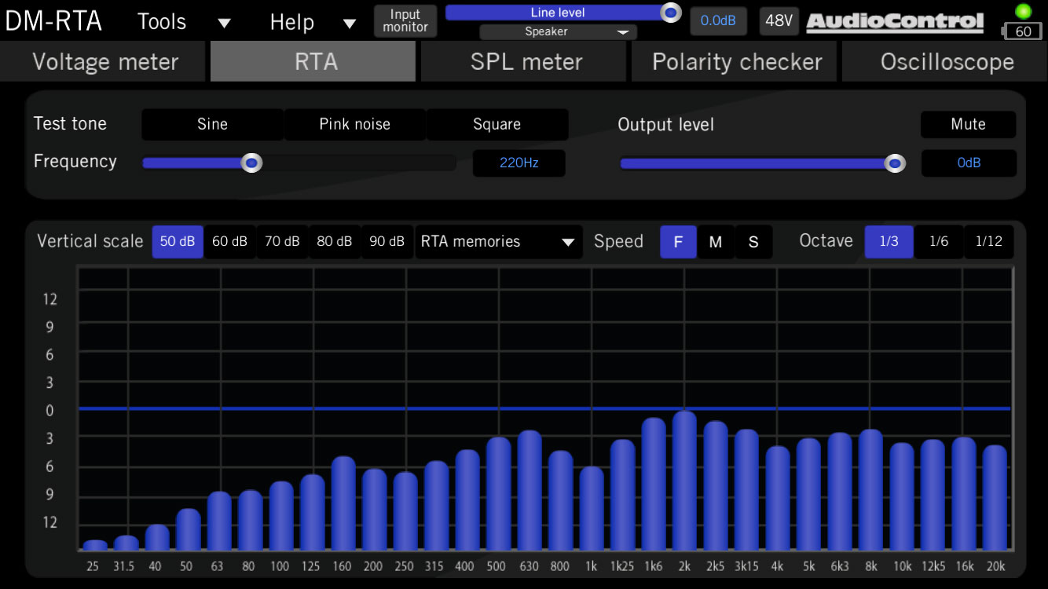Screen dimensions: 1048x589
Task: Click the Vertical scale label
Action: coord(90,241)
